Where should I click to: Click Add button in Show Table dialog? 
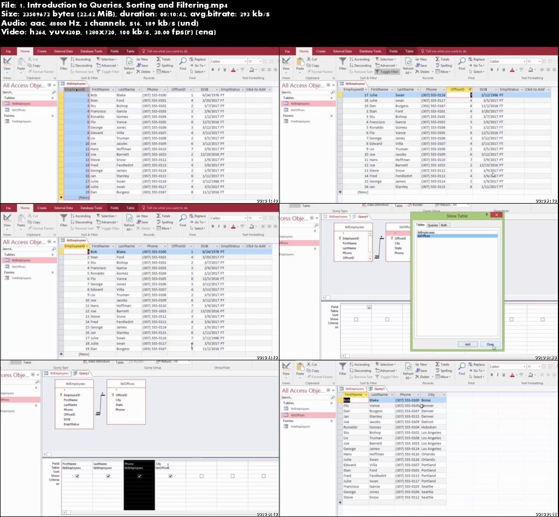pos(467,344)
